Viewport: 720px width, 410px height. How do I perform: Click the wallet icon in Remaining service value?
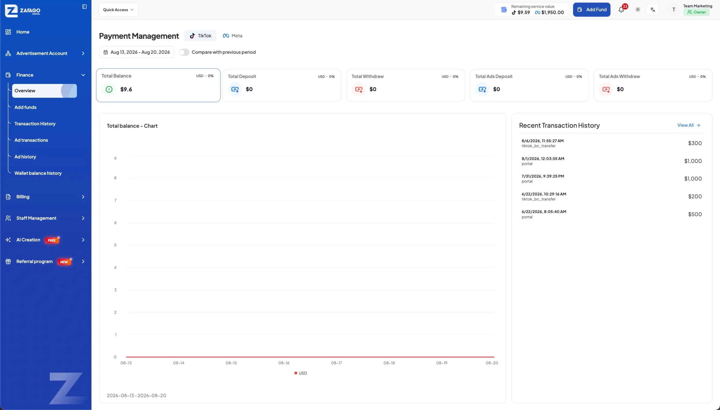click(503, 10)
